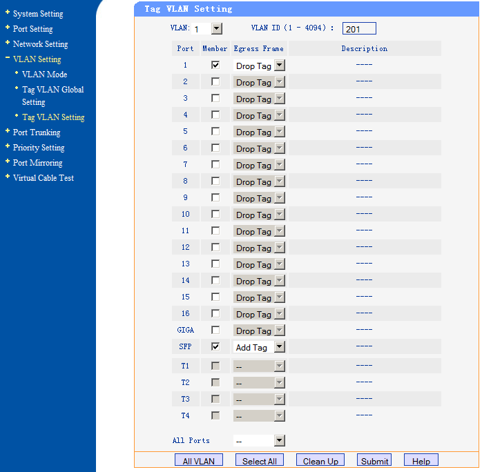Click the VLAN ID input field

pos(359,29)
